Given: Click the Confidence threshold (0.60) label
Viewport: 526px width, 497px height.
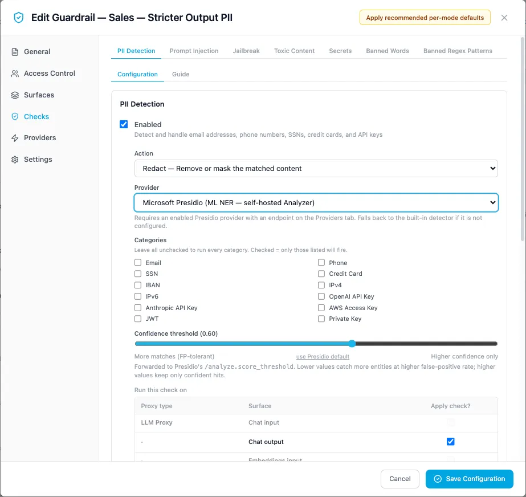Looking at the screenshot, I should [176, 333].
